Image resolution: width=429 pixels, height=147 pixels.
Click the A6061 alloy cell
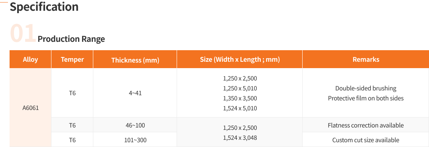click(x=30, y=108)
